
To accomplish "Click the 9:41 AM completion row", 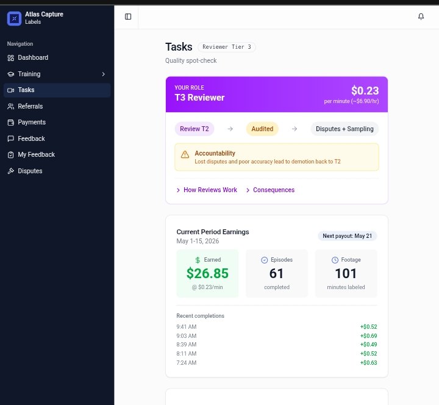I will 277,327.
